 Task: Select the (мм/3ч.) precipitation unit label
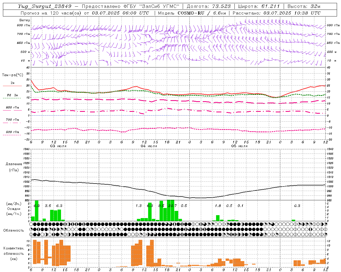point(14,204)
